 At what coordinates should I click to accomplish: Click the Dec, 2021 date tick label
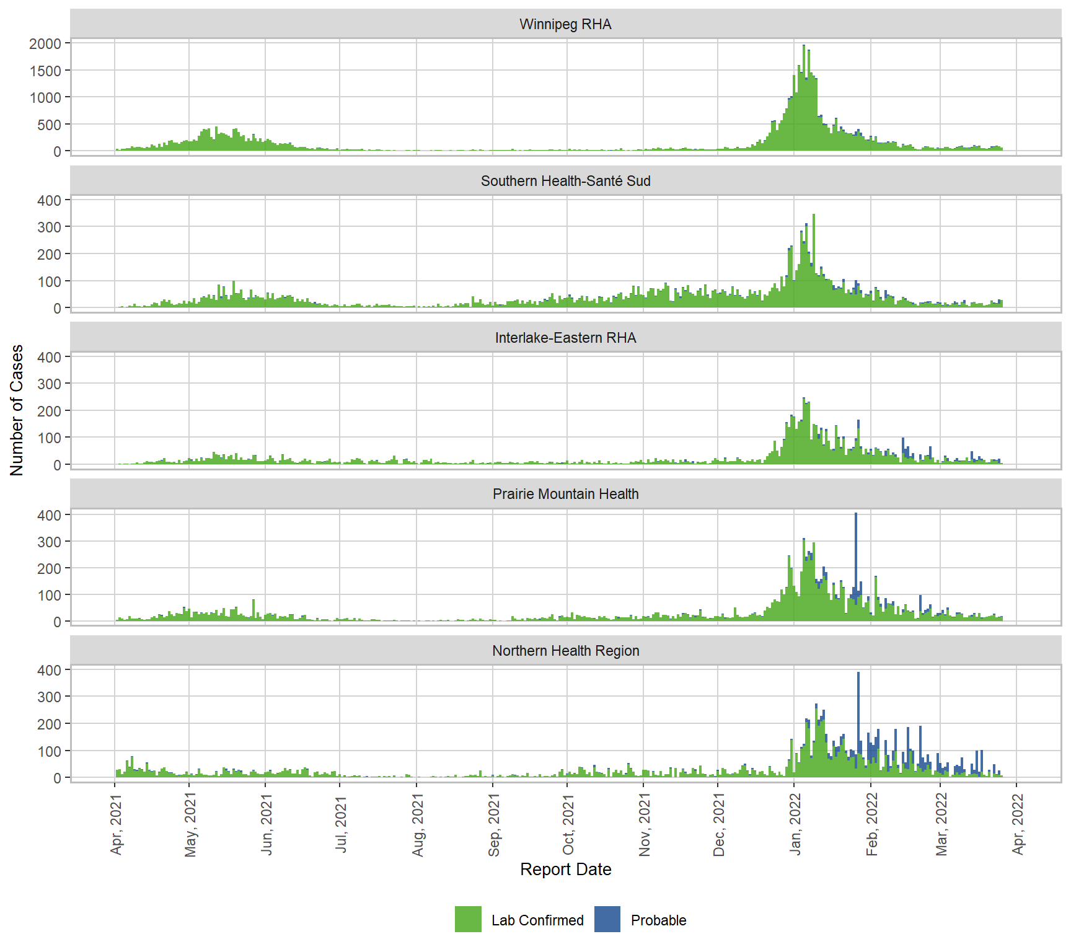coord(719,825)
